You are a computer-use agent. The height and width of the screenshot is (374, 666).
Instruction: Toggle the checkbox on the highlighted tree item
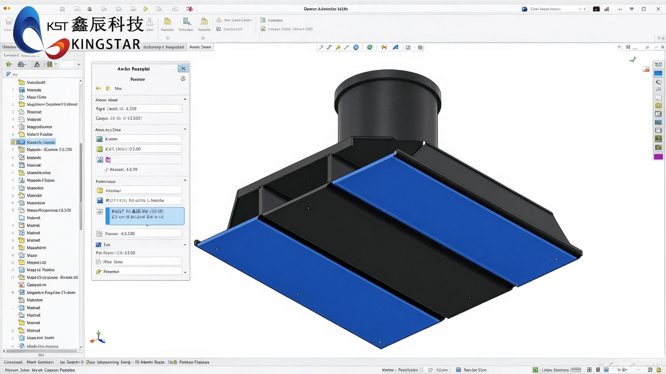point(13,142)
